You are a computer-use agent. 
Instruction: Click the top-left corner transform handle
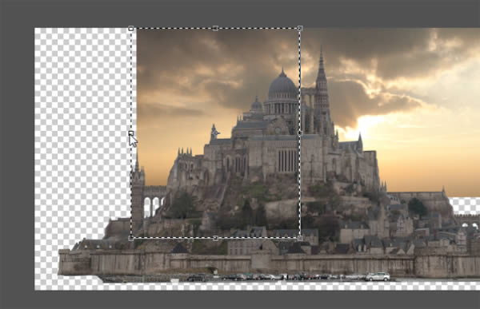pos(131,29)
